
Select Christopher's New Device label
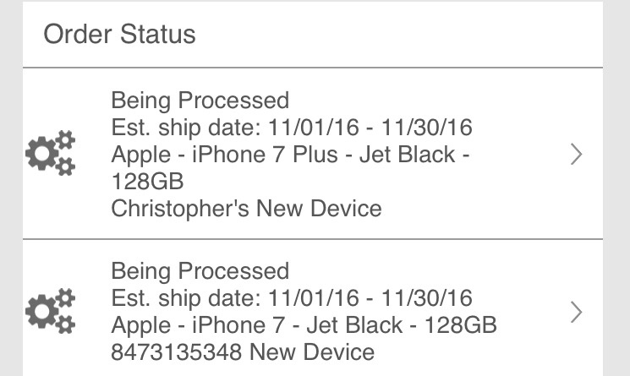[x=246, y=208]
